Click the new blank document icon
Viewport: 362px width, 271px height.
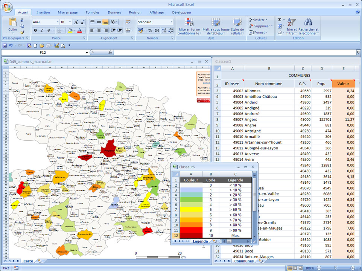tap(35, 46)
